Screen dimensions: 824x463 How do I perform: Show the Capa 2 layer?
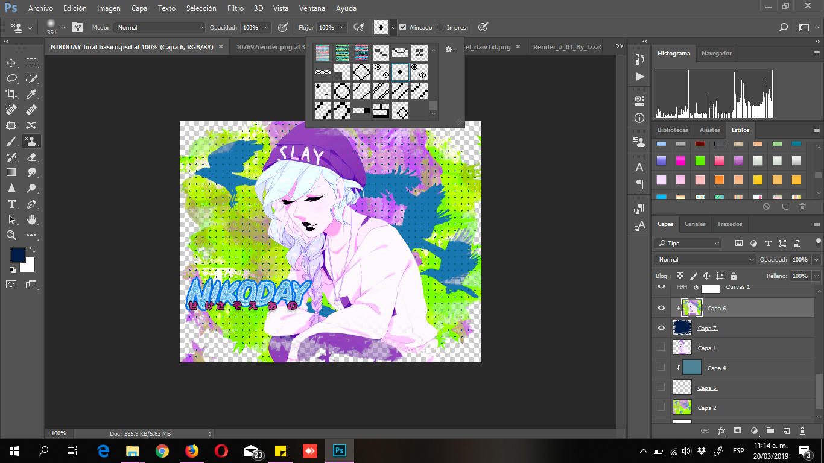pyautogui.click(x=661, y=408)
